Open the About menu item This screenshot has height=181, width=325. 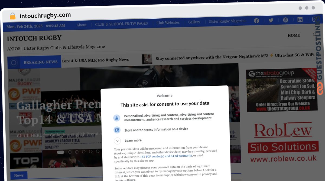coord(82,25)
